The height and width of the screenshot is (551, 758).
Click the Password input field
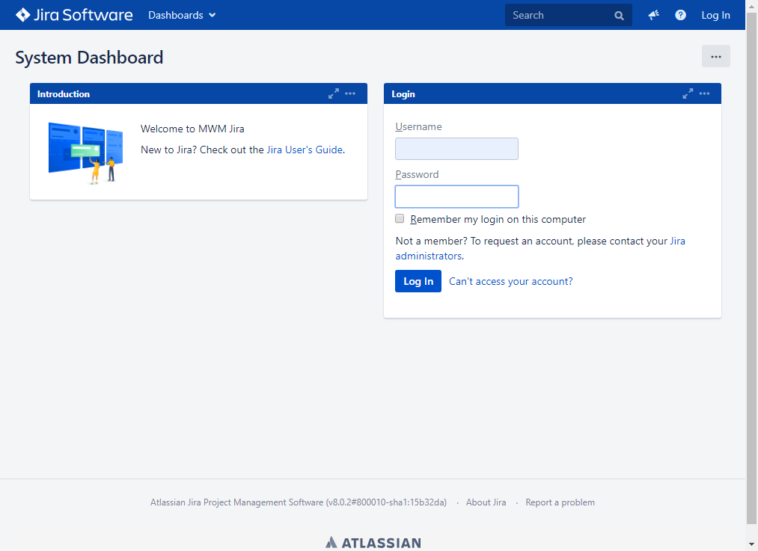(x=456, y=197)
